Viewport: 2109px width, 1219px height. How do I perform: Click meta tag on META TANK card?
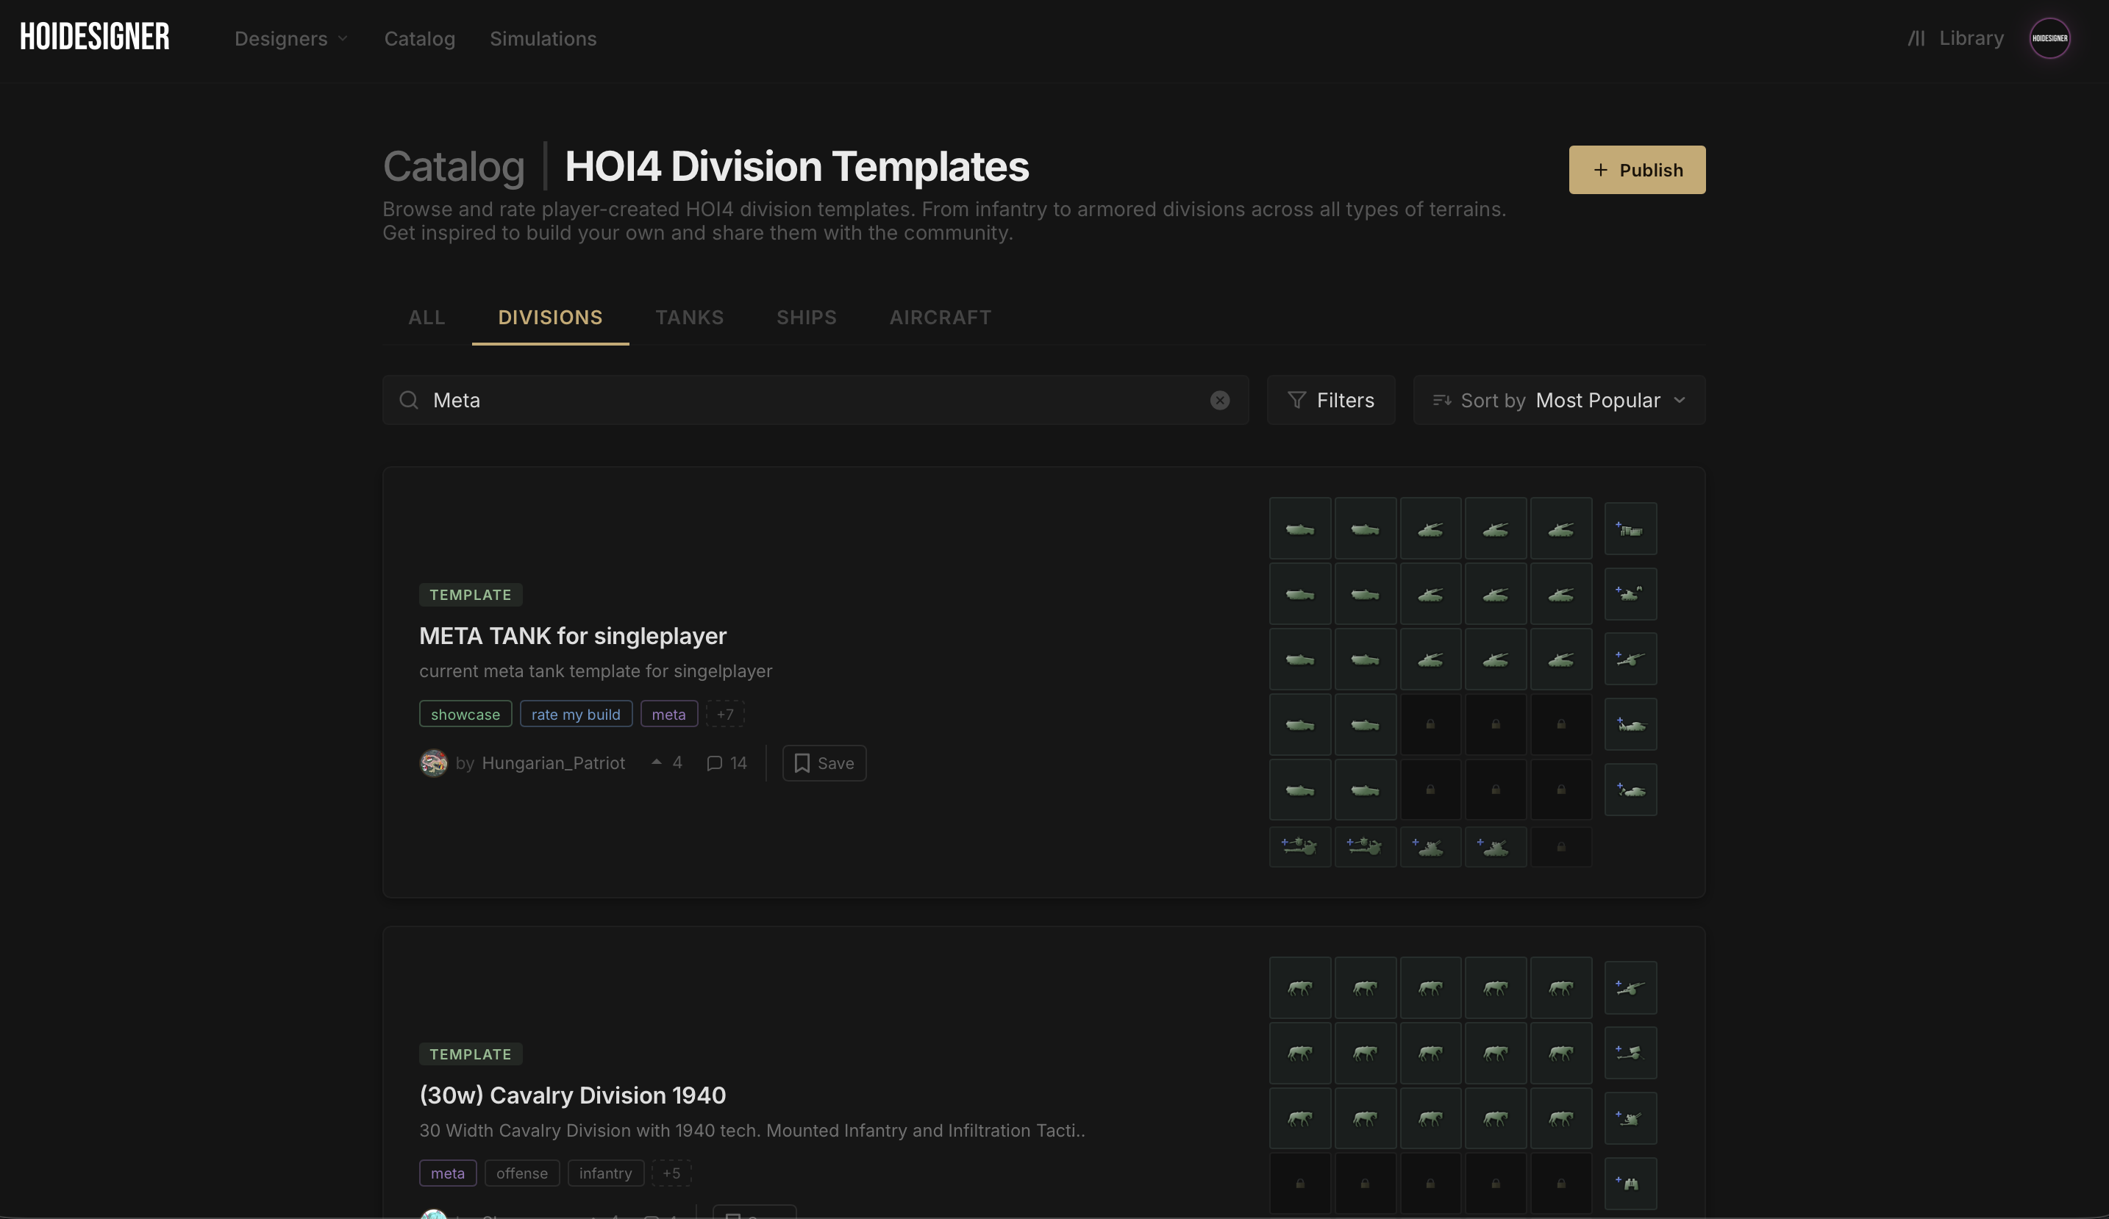(x=668, y=714)
